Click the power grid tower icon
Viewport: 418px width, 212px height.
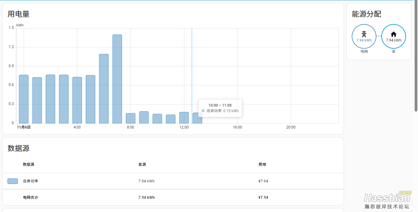tap(364, 34)
